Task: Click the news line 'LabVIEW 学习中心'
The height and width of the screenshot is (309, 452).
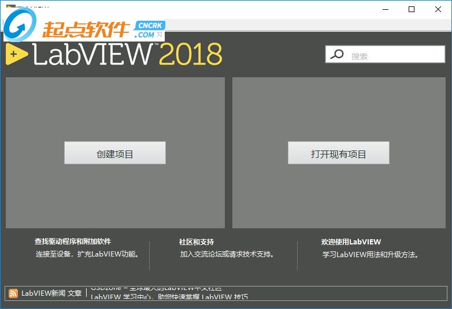Action: click(169, 297)
